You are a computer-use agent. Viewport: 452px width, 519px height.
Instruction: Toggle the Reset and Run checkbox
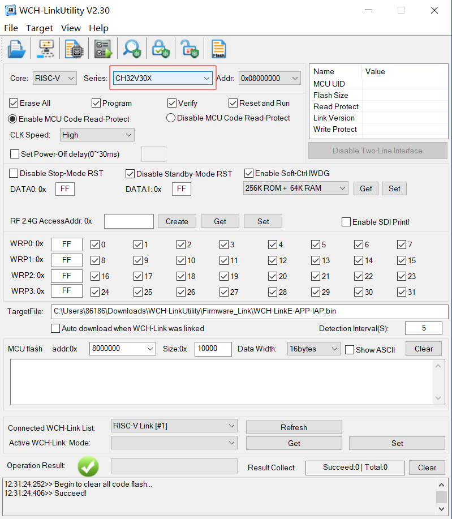tap(233, 103)
